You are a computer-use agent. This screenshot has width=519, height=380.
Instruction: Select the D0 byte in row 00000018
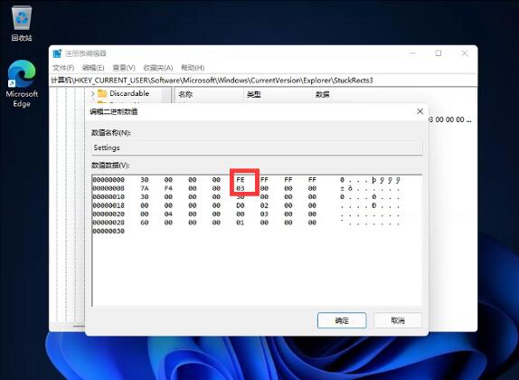[x=241, y=205]
